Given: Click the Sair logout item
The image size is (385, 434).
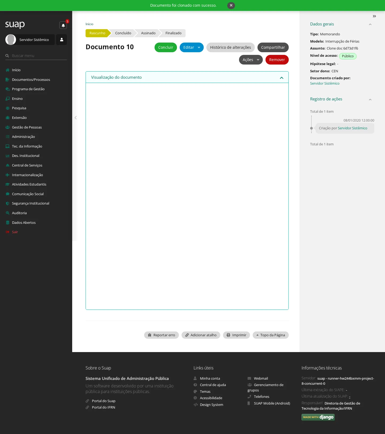Looking at the screenshot, I should click(15, 232).
